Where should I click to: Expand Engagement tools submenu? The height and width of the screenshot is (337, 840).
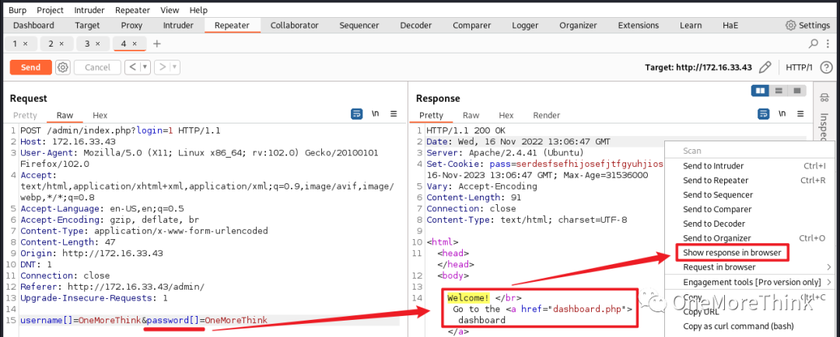pyautogui.click(x=752, y=282)
